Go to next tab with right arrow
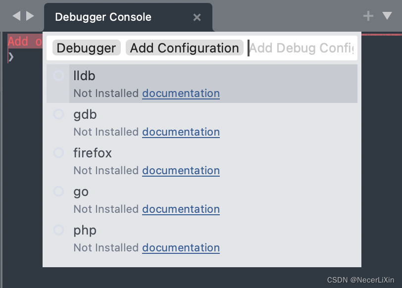402x288 pixels. pyautogui.click(x=30, y=16)
